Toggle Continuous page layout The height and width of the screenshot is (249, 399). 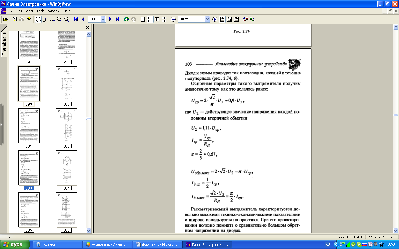(x=150, y=19)
